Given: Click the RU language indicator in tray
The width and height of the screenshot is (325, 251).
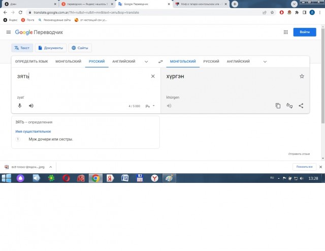Looking at the screenshot, I should pos(272,178).
